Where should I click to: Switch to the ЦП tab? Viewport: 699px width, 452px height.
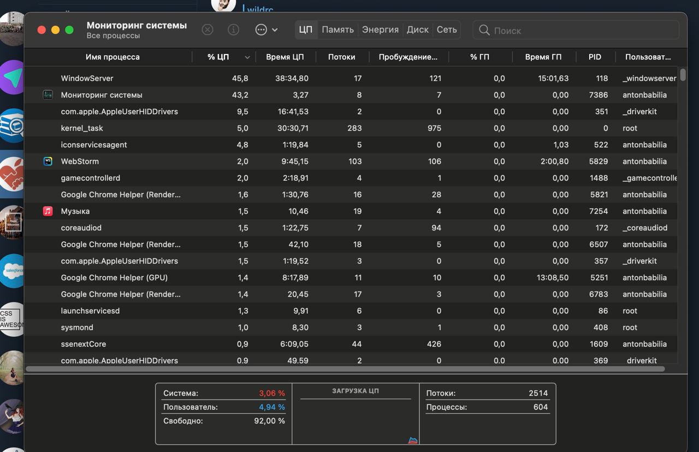click(x=306, y=30)
